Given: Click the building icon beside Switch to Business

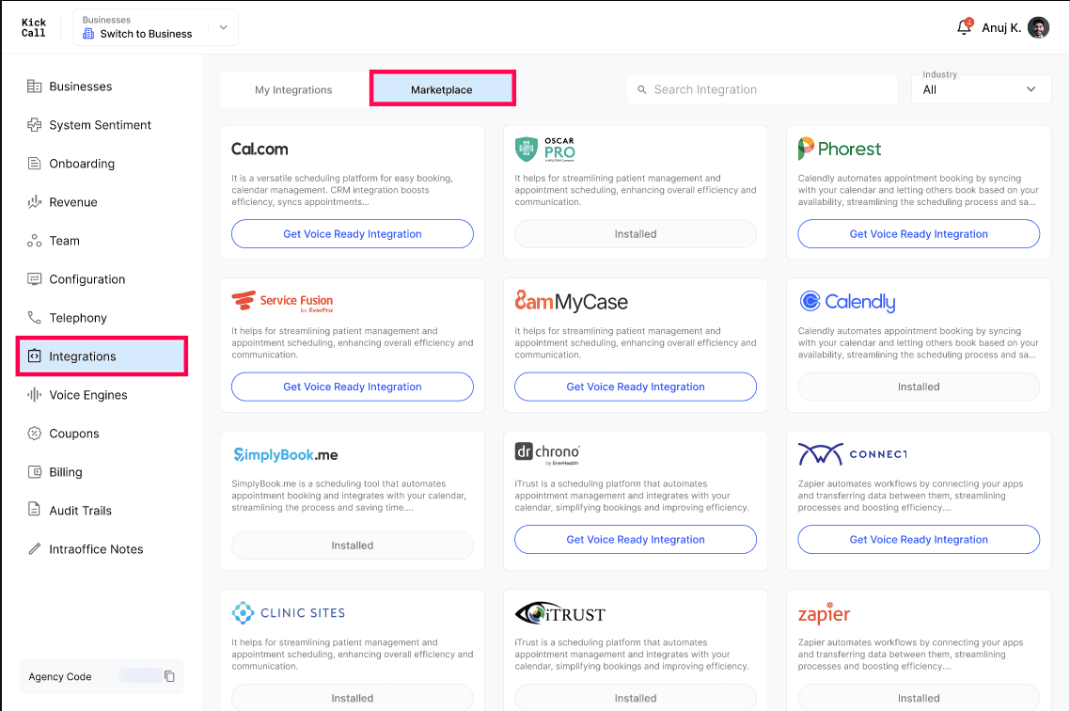Looking at the screenshot, I should pos(88,34).
